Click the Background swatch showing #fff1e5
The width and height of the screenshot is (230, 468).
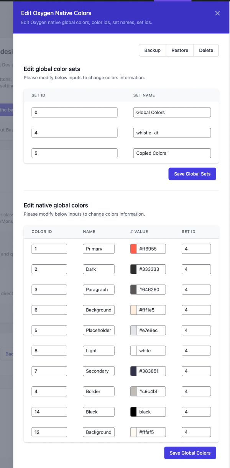tap(133, 309)
